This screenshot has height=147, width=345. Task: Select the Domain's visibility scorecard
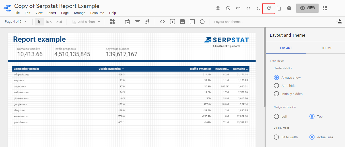click(30, 52)
